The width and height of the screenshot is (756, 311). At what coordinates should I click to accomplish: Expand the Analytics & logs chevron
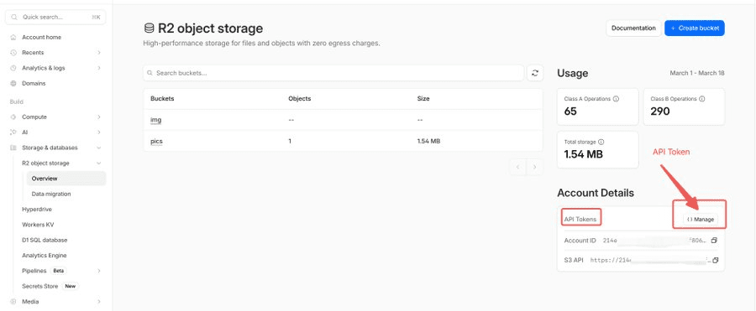point(99,68)
